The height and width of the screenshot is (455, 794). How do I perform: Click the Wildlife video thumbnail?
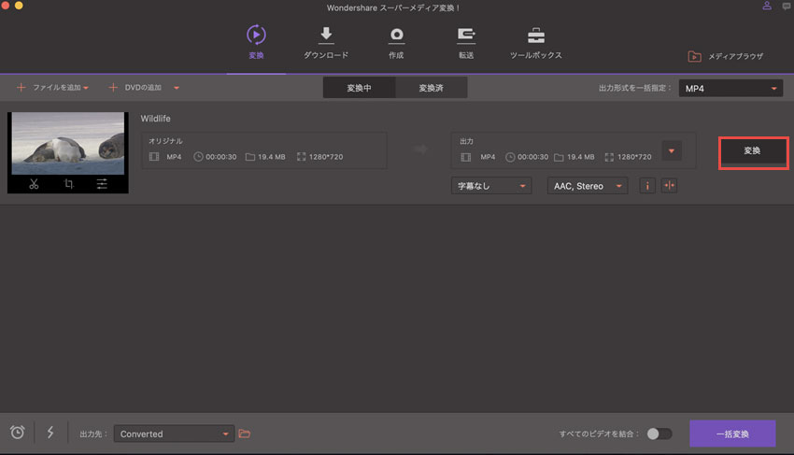[68, 143]
